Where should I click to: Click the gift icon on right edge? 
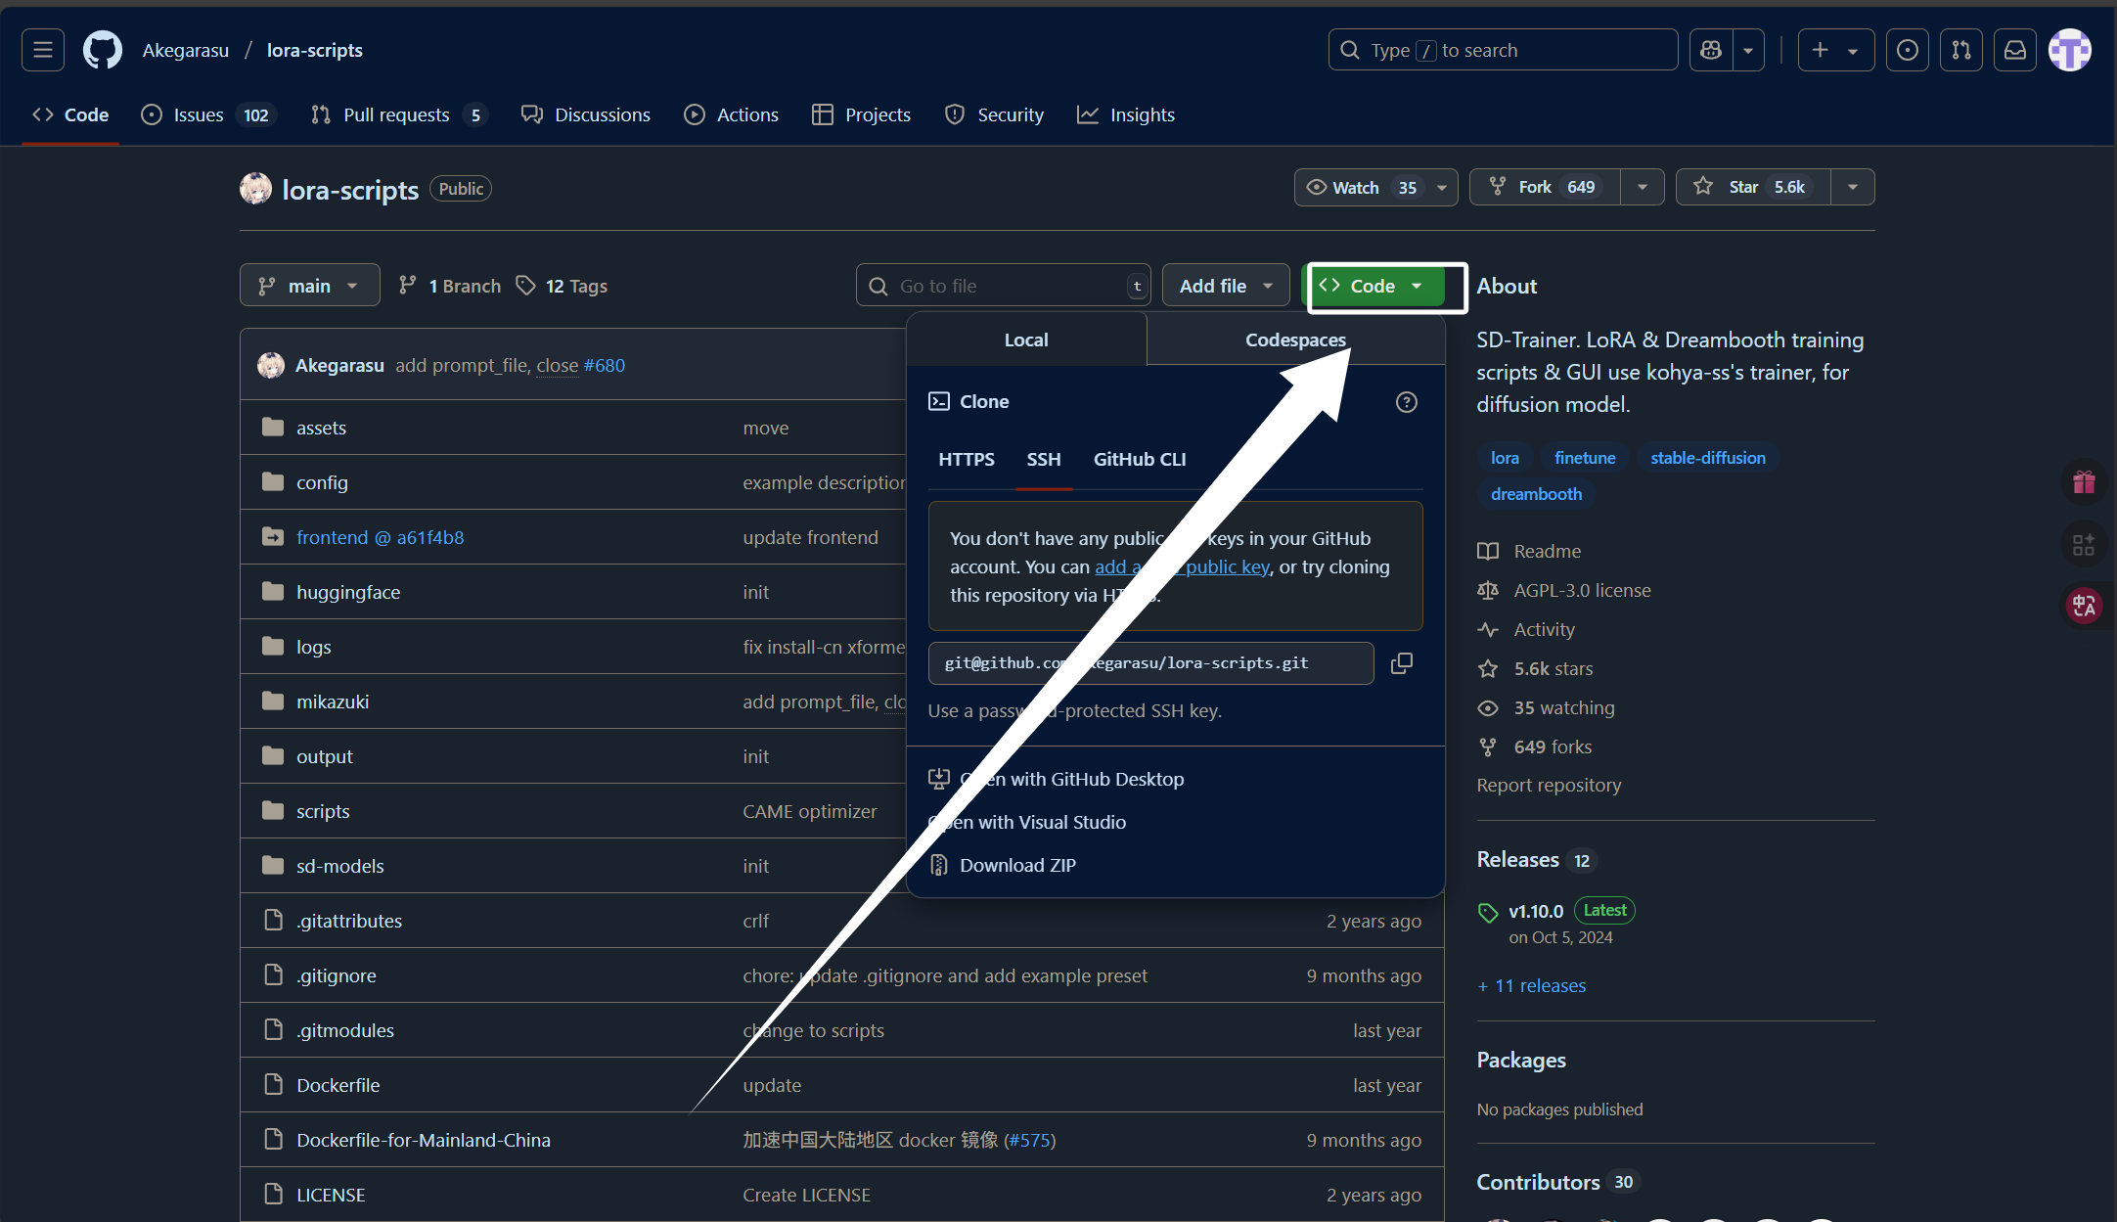tap(2084, 482)
